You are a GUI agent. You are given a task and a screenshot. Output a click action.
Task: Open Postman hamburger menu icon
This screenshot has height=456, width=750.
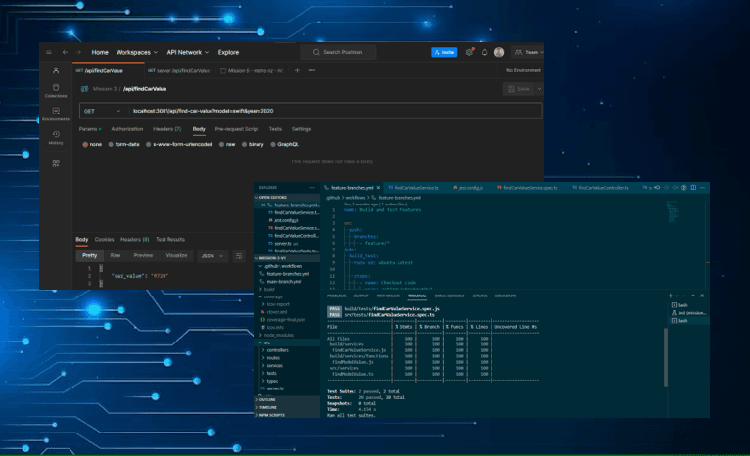[49, 52]
